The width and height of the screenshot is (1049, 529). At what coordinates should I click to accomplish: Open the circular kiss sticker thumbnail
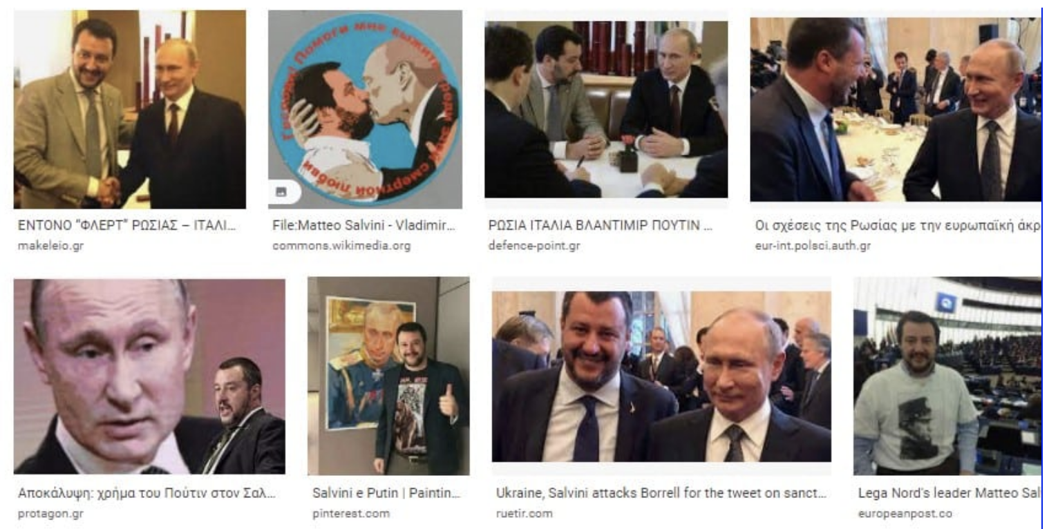coord(365,109)
